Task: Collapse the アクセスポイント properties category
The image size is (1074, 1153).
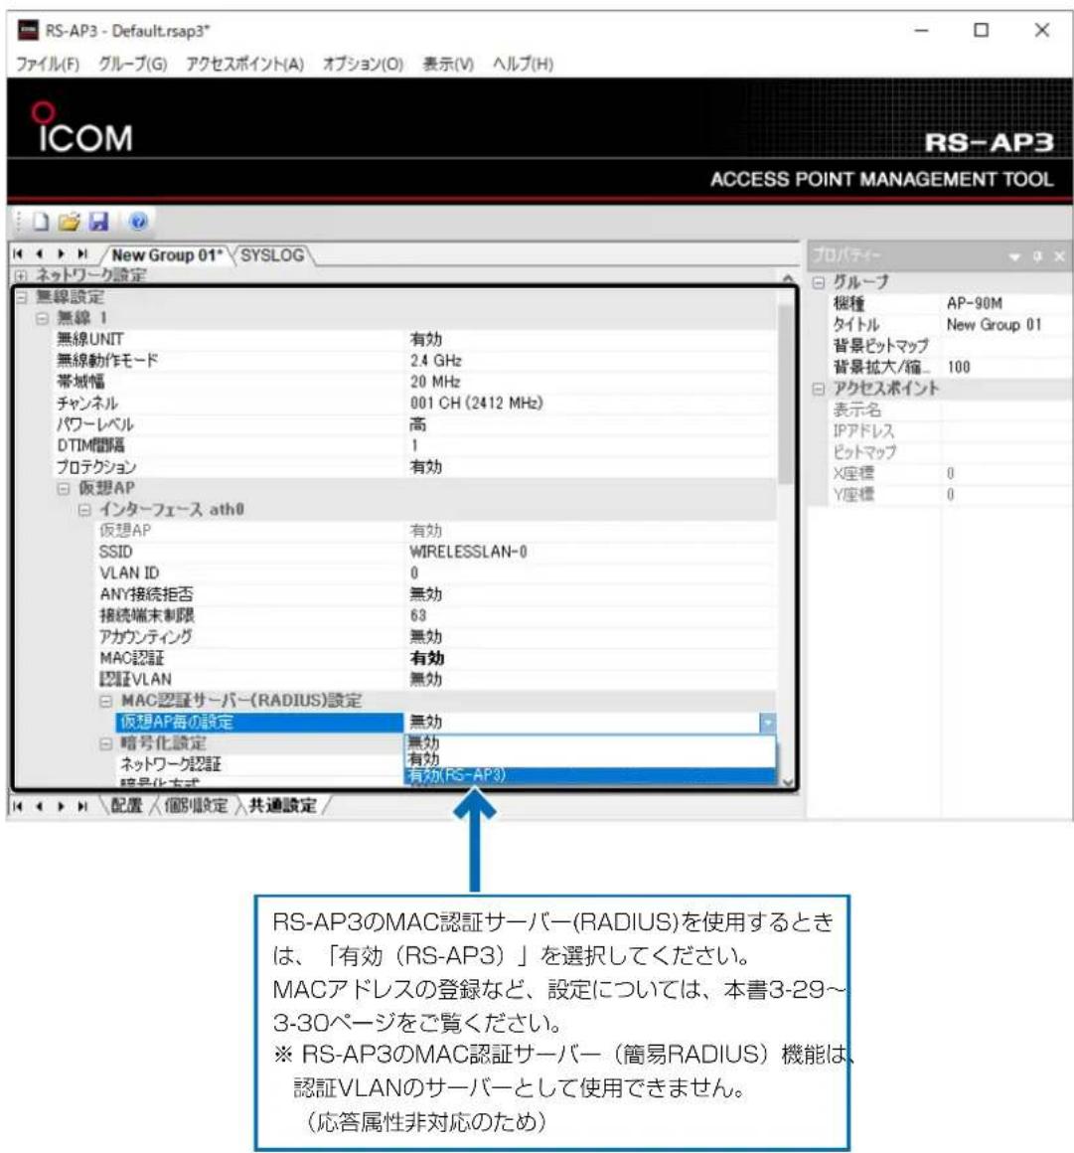Action: [819, 389]
